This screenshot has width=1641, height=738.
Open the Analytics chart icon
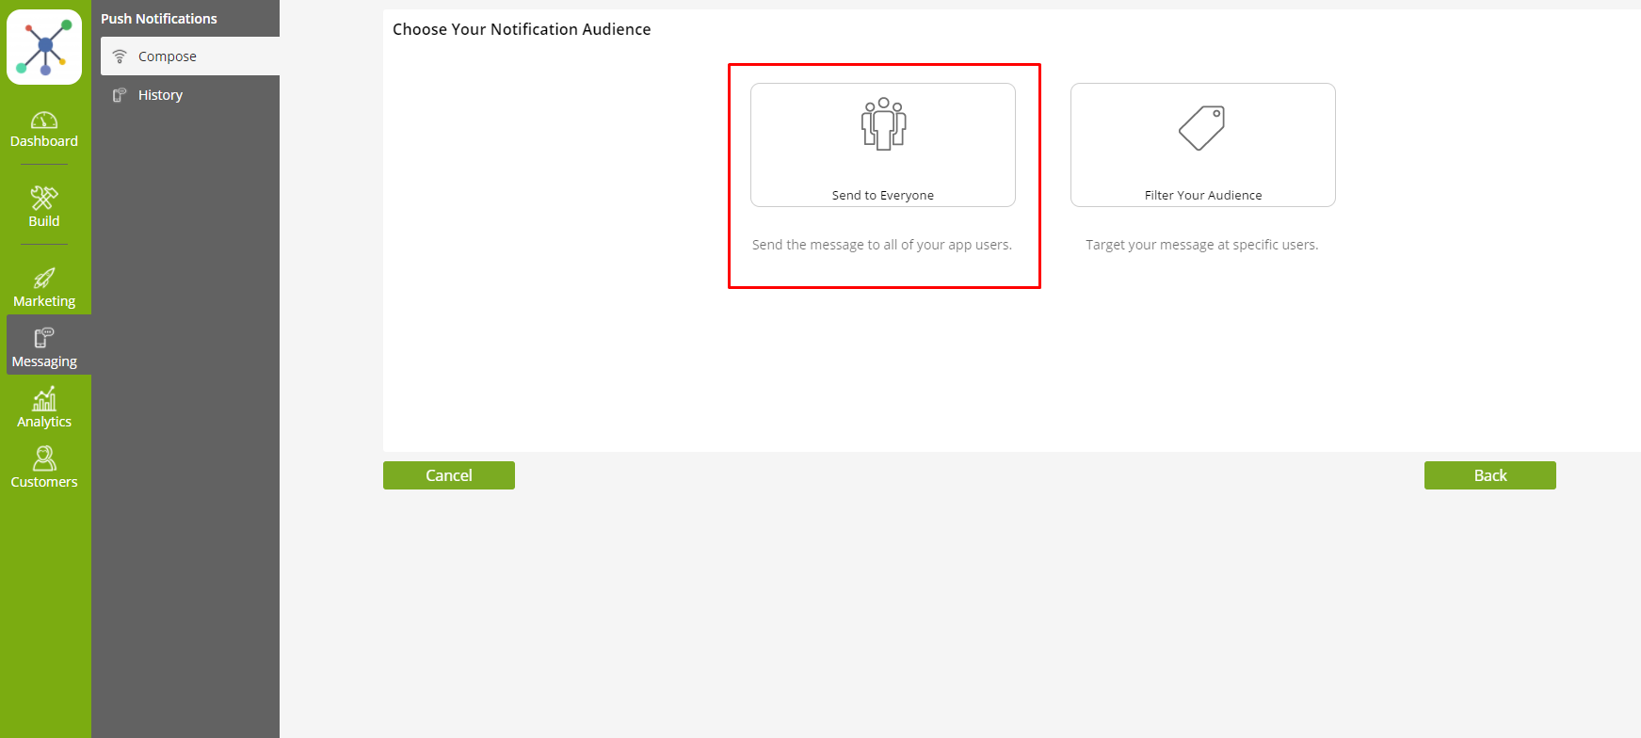pos(44,398)
